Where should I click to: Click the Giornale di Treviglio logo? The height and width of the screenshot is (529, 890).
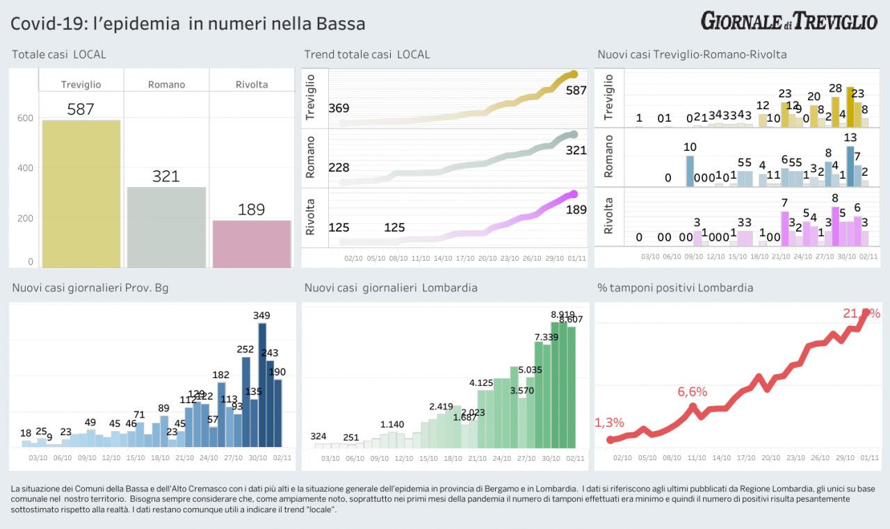pyautogui.click(x=788, y=21)
